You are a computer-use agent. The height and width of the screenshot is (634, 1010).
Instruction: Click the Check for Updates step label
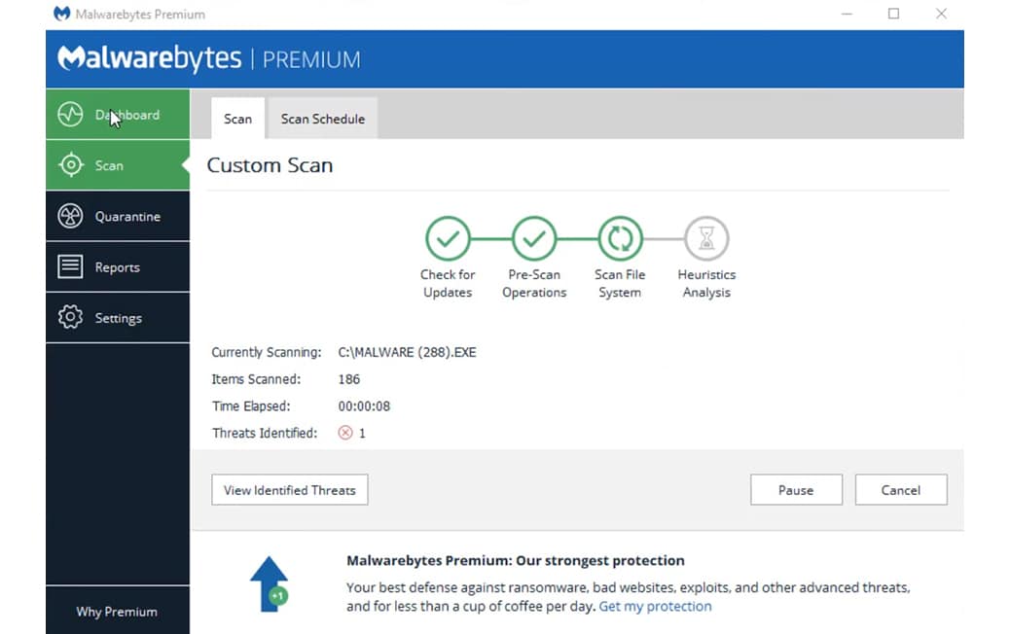click(448, 283)
